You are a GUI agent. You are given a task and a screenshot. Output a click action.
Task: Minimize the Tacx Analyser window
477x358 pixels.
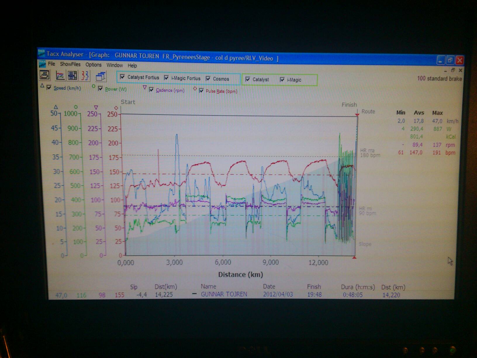tap(441, 60)
